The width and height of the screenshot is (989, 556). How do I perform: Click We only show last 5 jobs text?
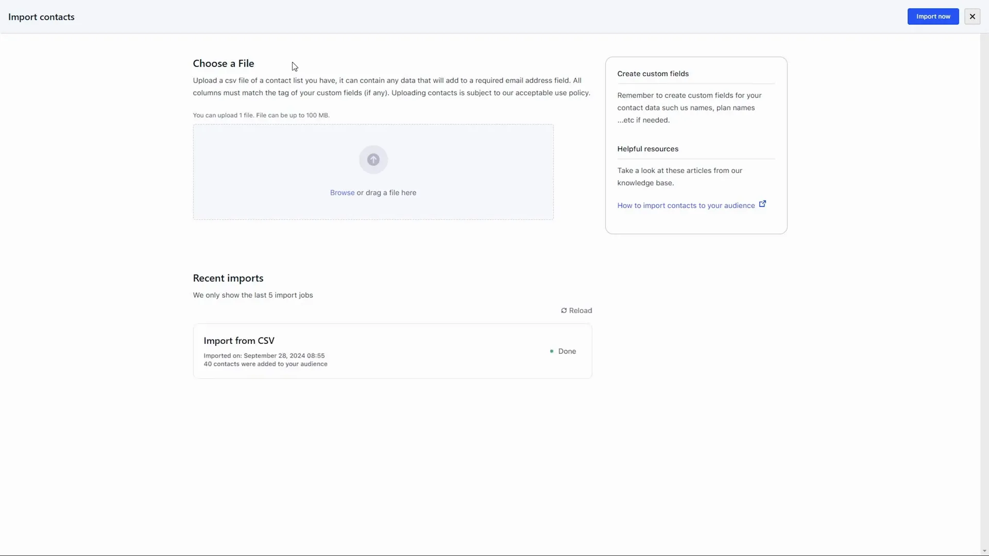[x=253, y=295]
